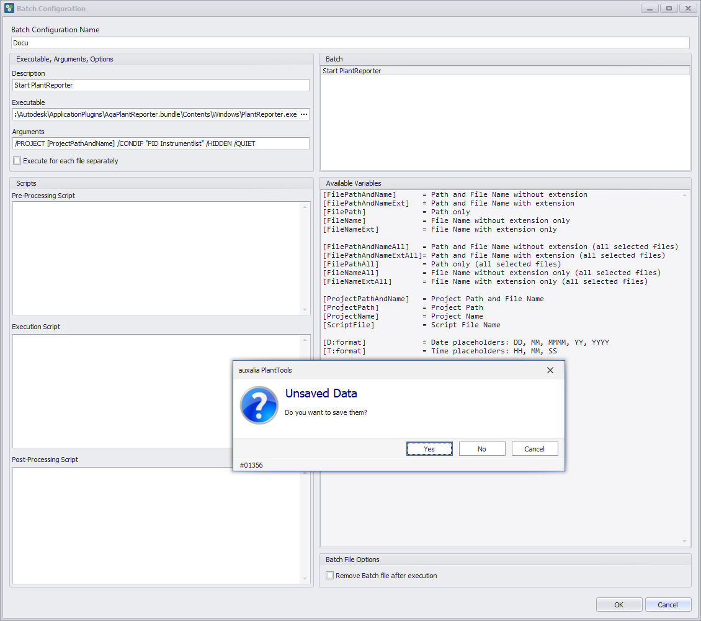701x621 pixels.
Task: Click the Batch Configuration Name field
Action: pyautogui.click(x=350, y=43)
